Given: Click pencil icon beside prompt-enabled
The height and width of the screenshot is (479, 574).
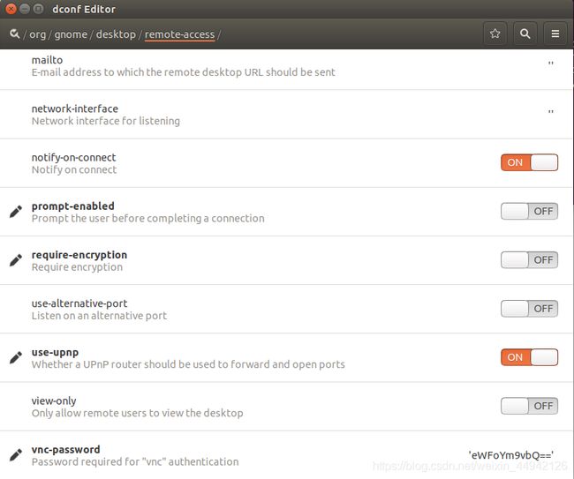Looking at the screenshot, I should tap(16, 212).
